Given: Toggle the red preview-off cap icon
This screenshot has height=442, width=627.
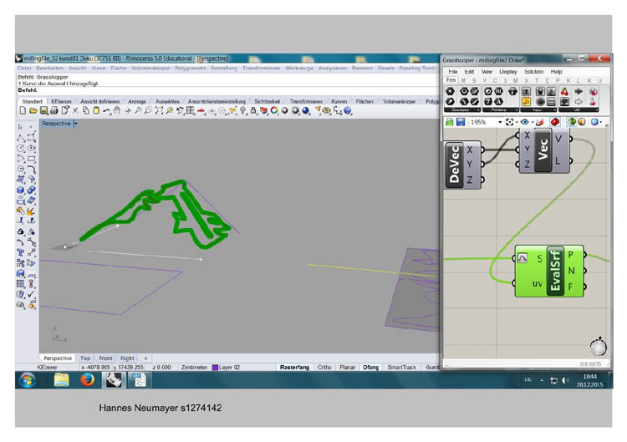Looking at the screenshot, I should pos(555,122).
